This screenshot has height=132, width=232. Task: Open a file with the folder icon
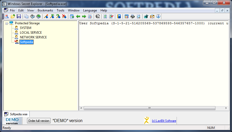tap(13, 16)
